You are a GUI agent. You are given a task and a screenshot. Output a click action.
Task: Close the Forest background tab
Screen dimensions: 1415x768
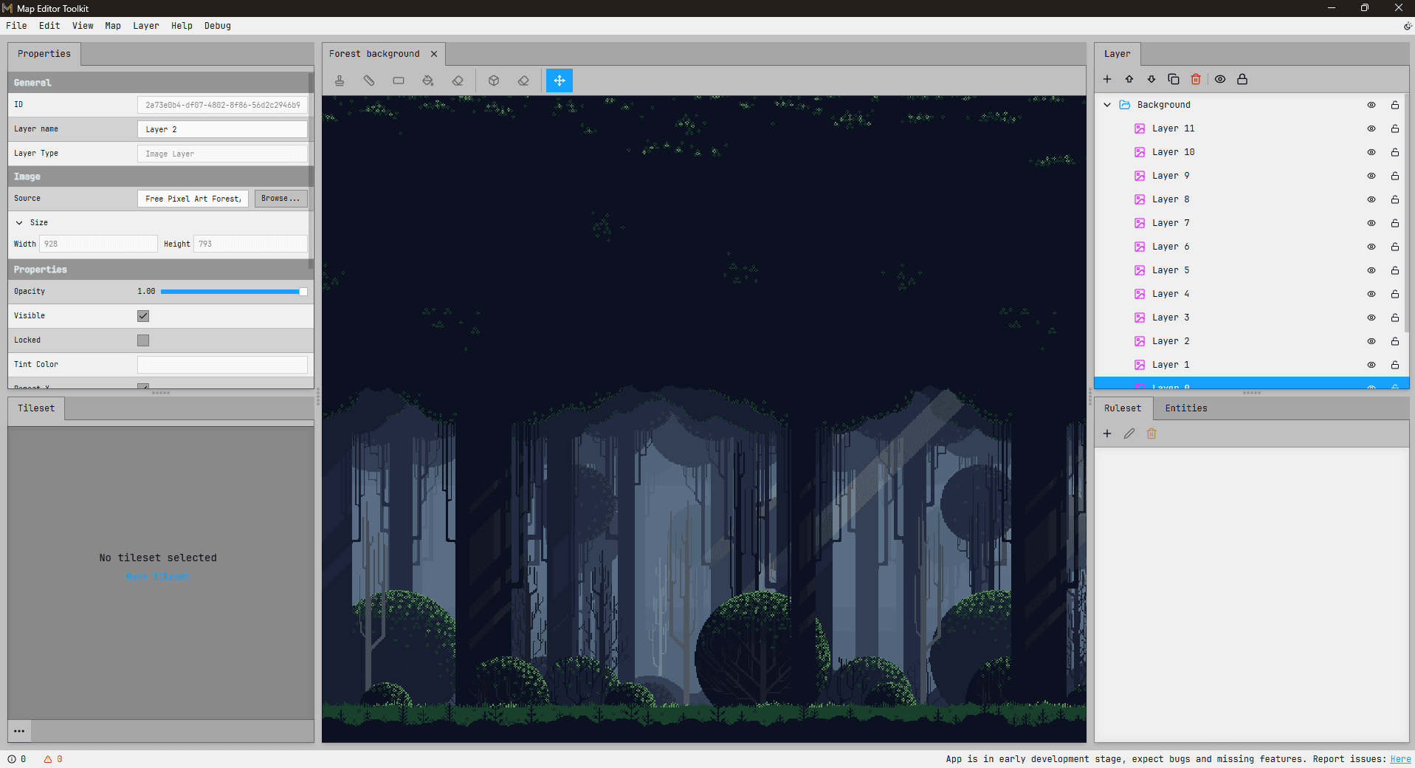click(x=434, y=54)
